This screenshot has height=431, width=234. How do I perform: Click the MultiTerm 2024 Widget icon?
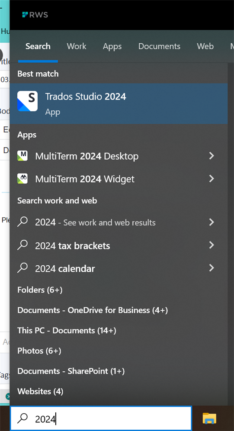pyautogui.click(x=22, y=179)
